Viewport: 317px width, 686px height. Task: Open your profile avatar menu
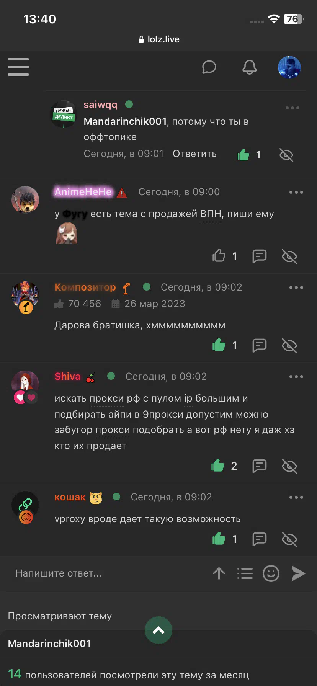(289, 67)
